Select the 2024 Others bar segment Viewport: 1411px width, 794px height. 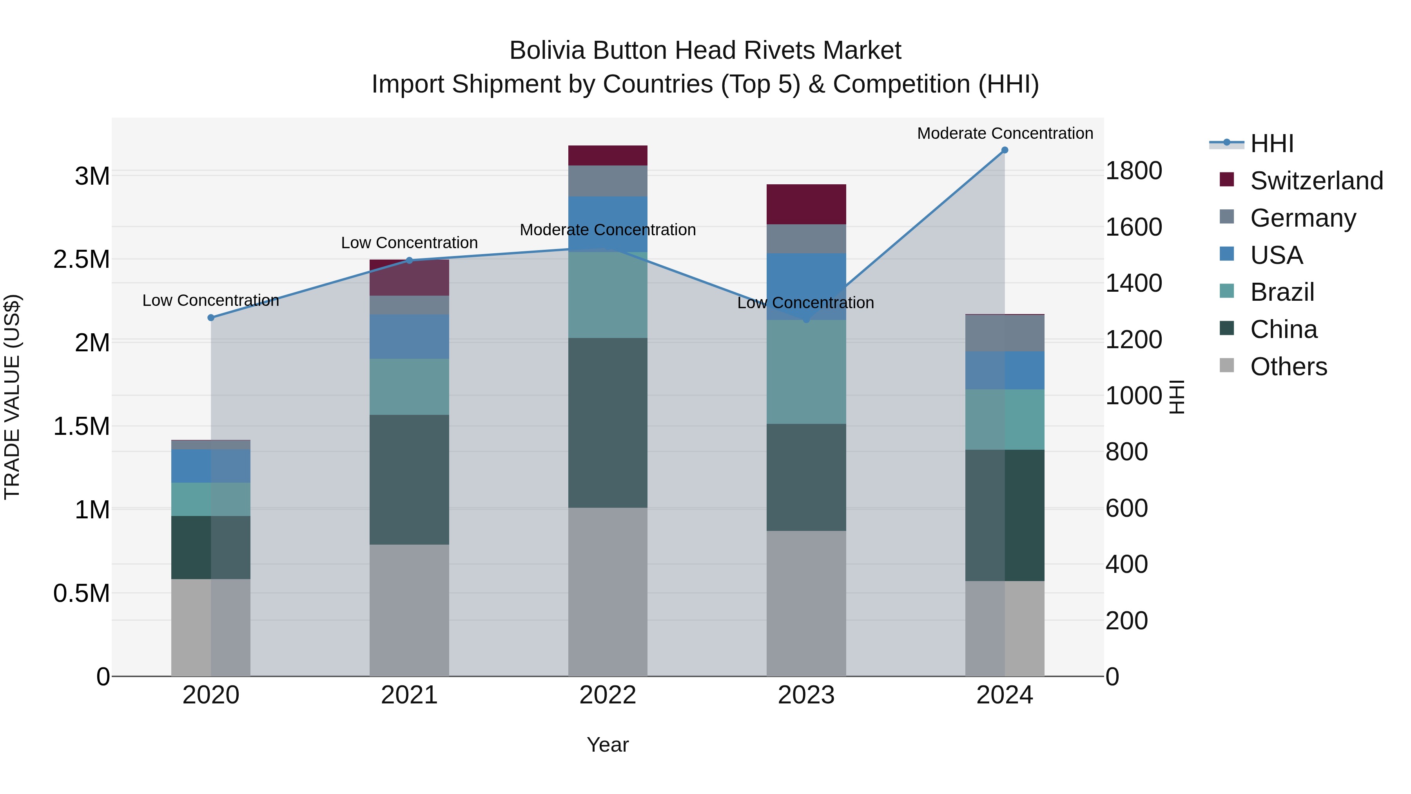[1005, 629]
